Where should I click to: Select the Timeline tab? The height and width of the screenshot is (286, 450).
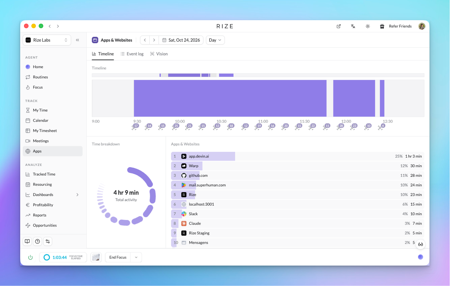103,54
